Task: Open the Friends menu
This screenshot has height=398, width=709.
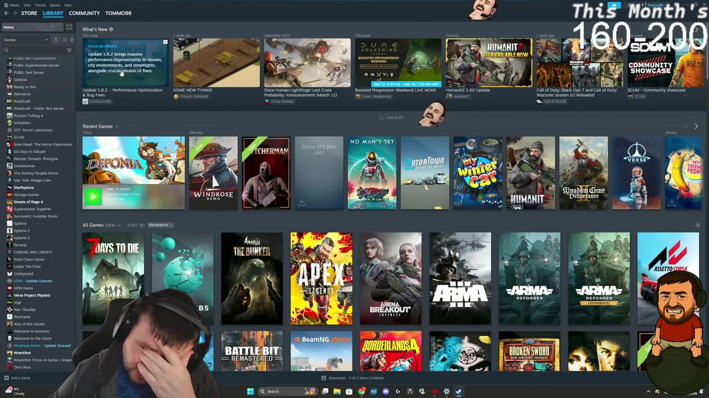Action: (x=40, y=5)
